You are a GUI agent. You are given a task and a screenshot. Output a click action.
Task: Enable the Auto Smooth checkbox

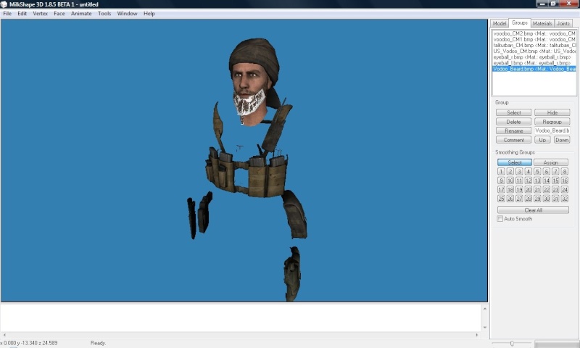(x=500, y=219)
